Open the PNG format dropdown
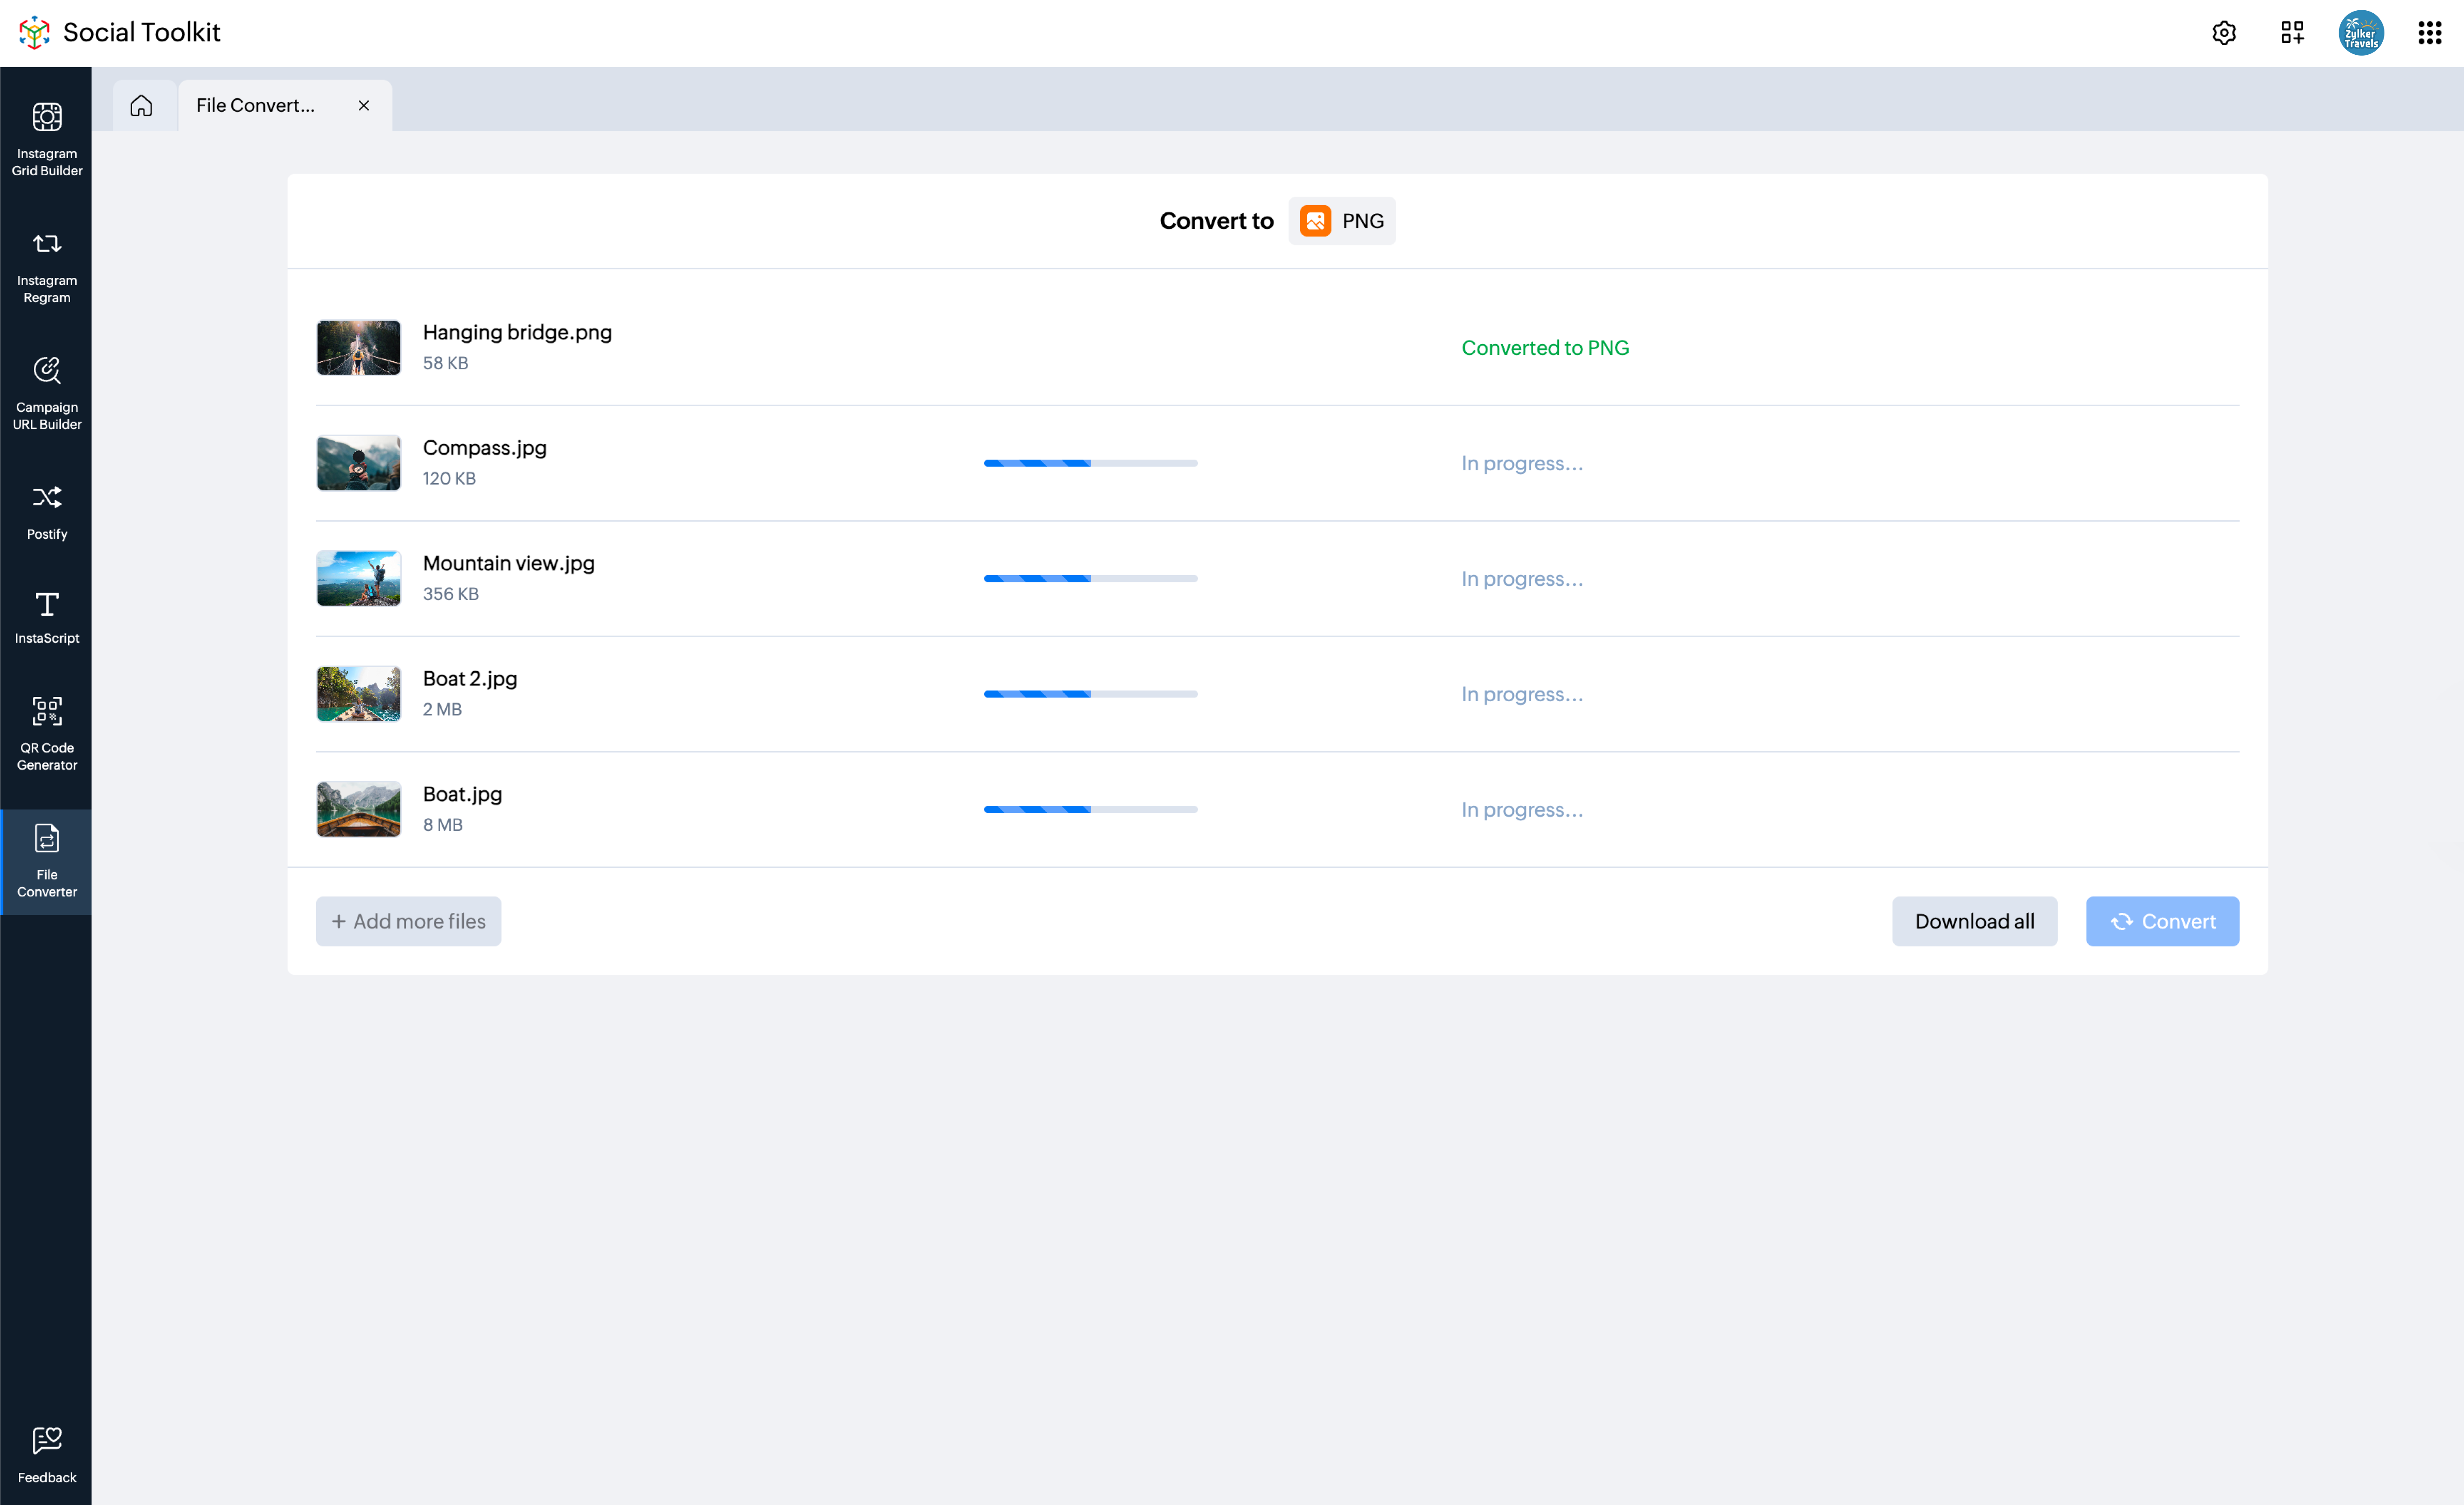 coord(1342,221)
